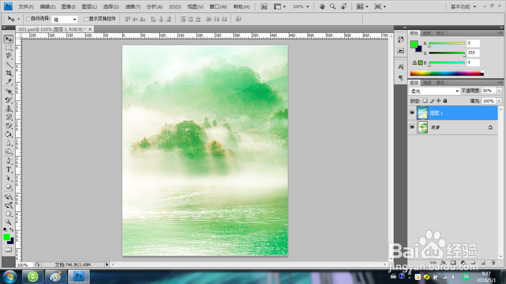Select the Pen tool
This screenshot has height=284, width=506.
tap(9, 161)
